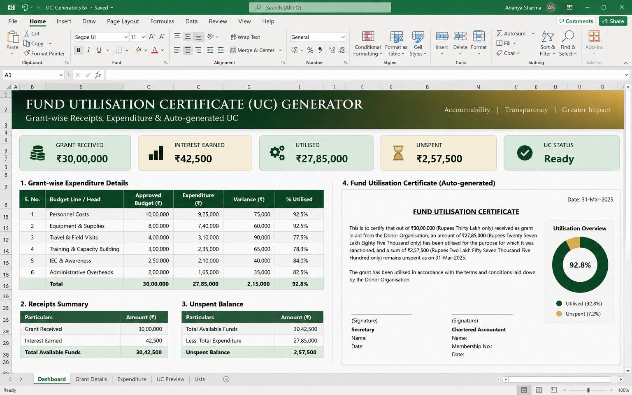The height and width of the screenshot is (395, 632).
Task: Switch to Page Break Preview view
Action: pyautogui.click(x=553, y=390)
